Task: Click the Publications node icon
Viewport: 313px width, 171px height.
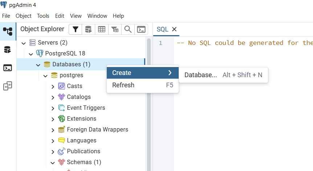Action: tap(61, 151)
